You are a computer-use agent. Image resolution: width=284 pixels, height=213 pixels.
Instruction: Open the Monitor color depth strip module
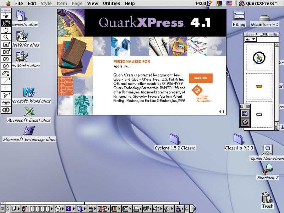[x=116, y=209]
